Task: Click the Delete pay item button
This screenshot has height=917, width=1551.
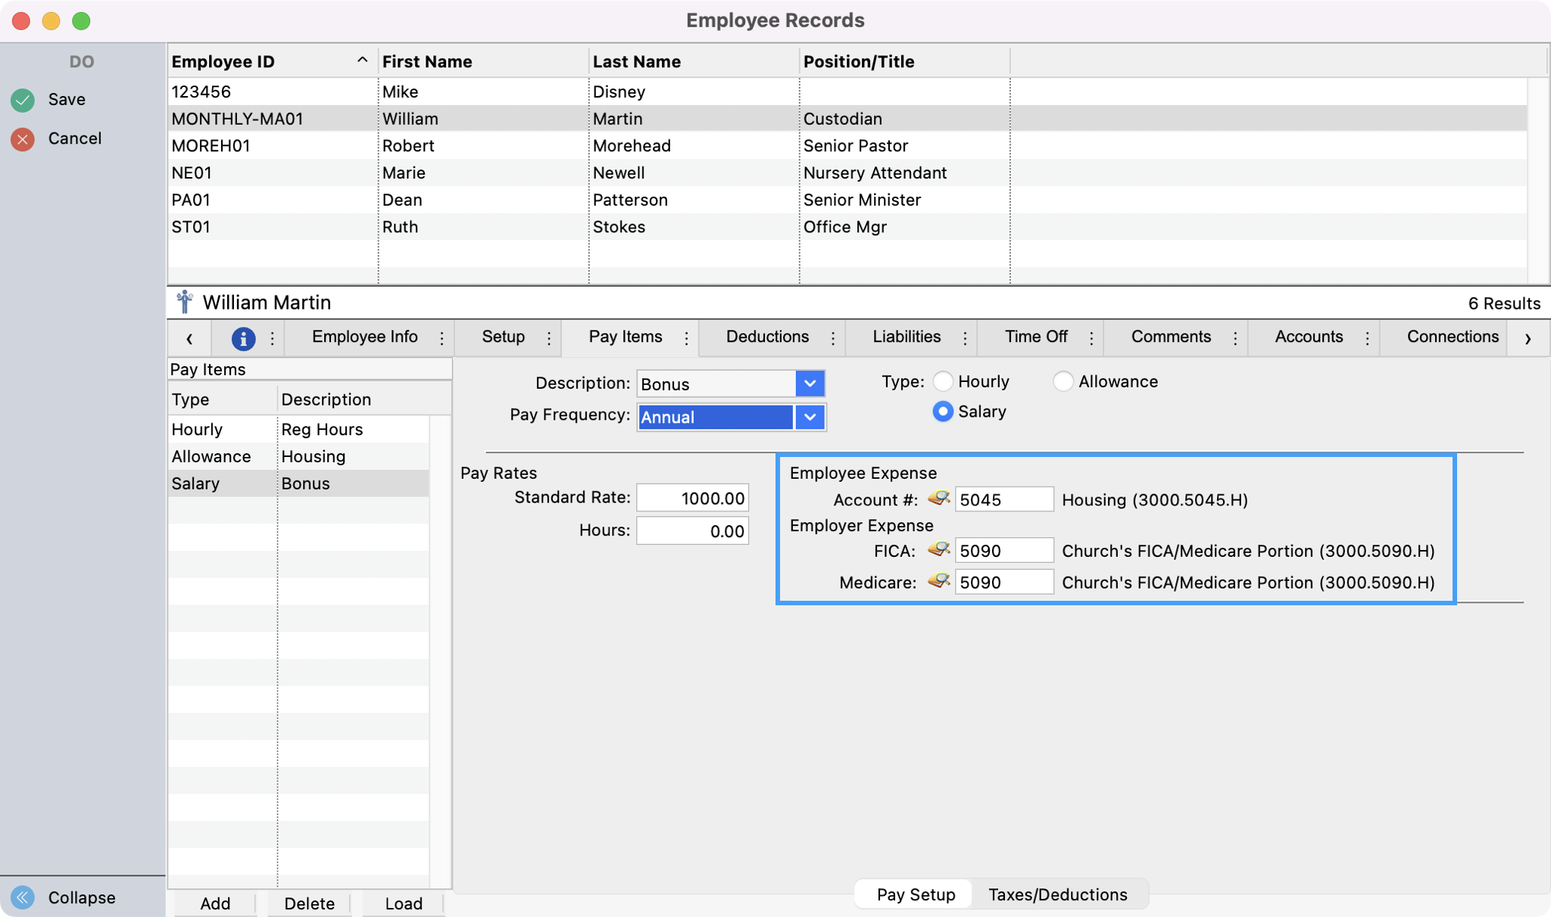Action: point(309,903)
